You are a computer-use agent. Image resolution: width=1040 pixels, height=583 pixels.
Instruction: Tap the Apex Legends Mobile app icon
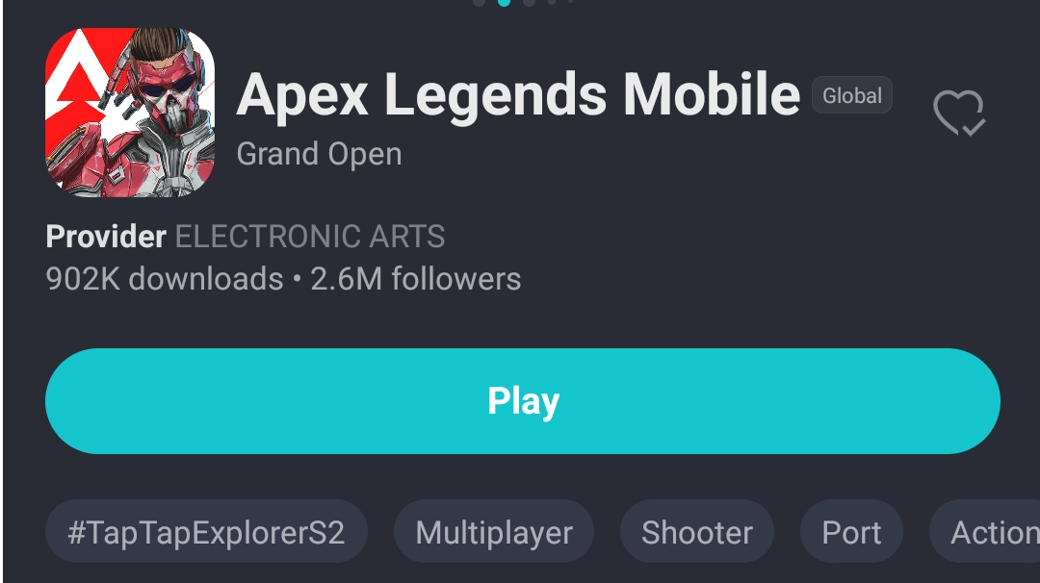point(130,112)
